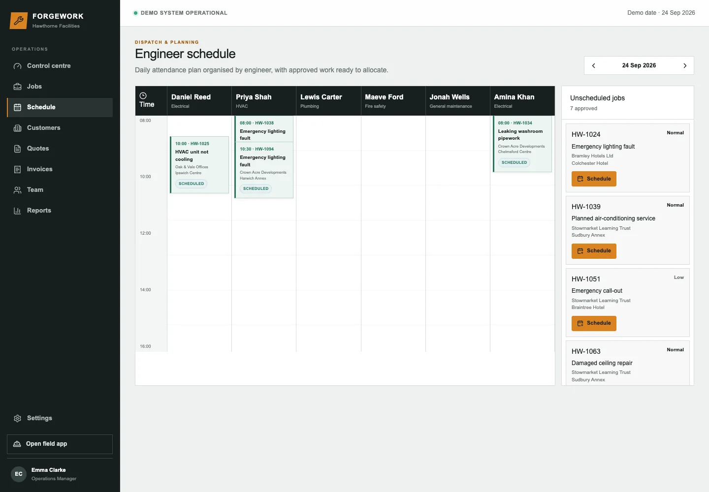Click the Team people icon
The image size is (709, 492).
pos(17,190)
